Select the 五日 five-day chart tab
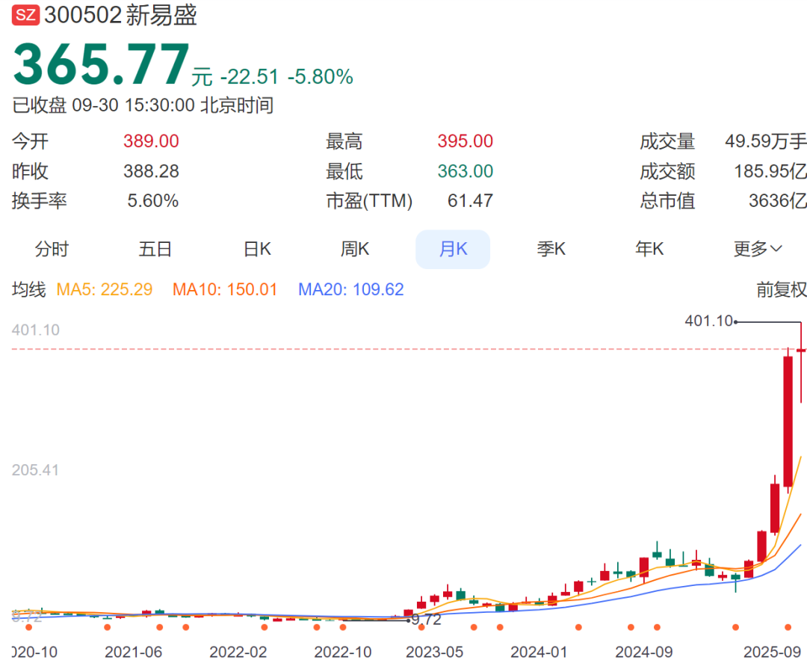 point(155,249)
